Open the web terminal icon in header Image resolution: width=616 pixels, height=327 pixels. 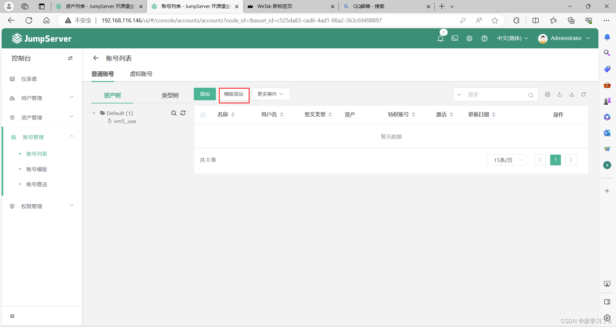(x=455, y=38)
